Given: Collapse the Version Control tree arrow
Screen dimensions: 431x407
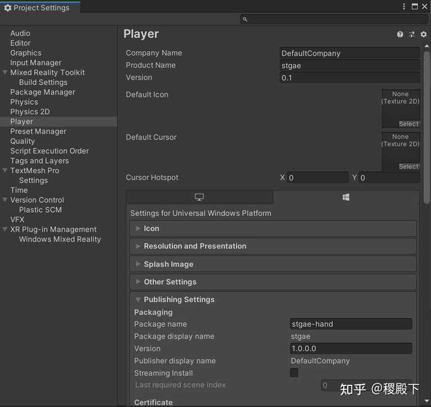Looking at the screenshot, I should tap(5, 200).
